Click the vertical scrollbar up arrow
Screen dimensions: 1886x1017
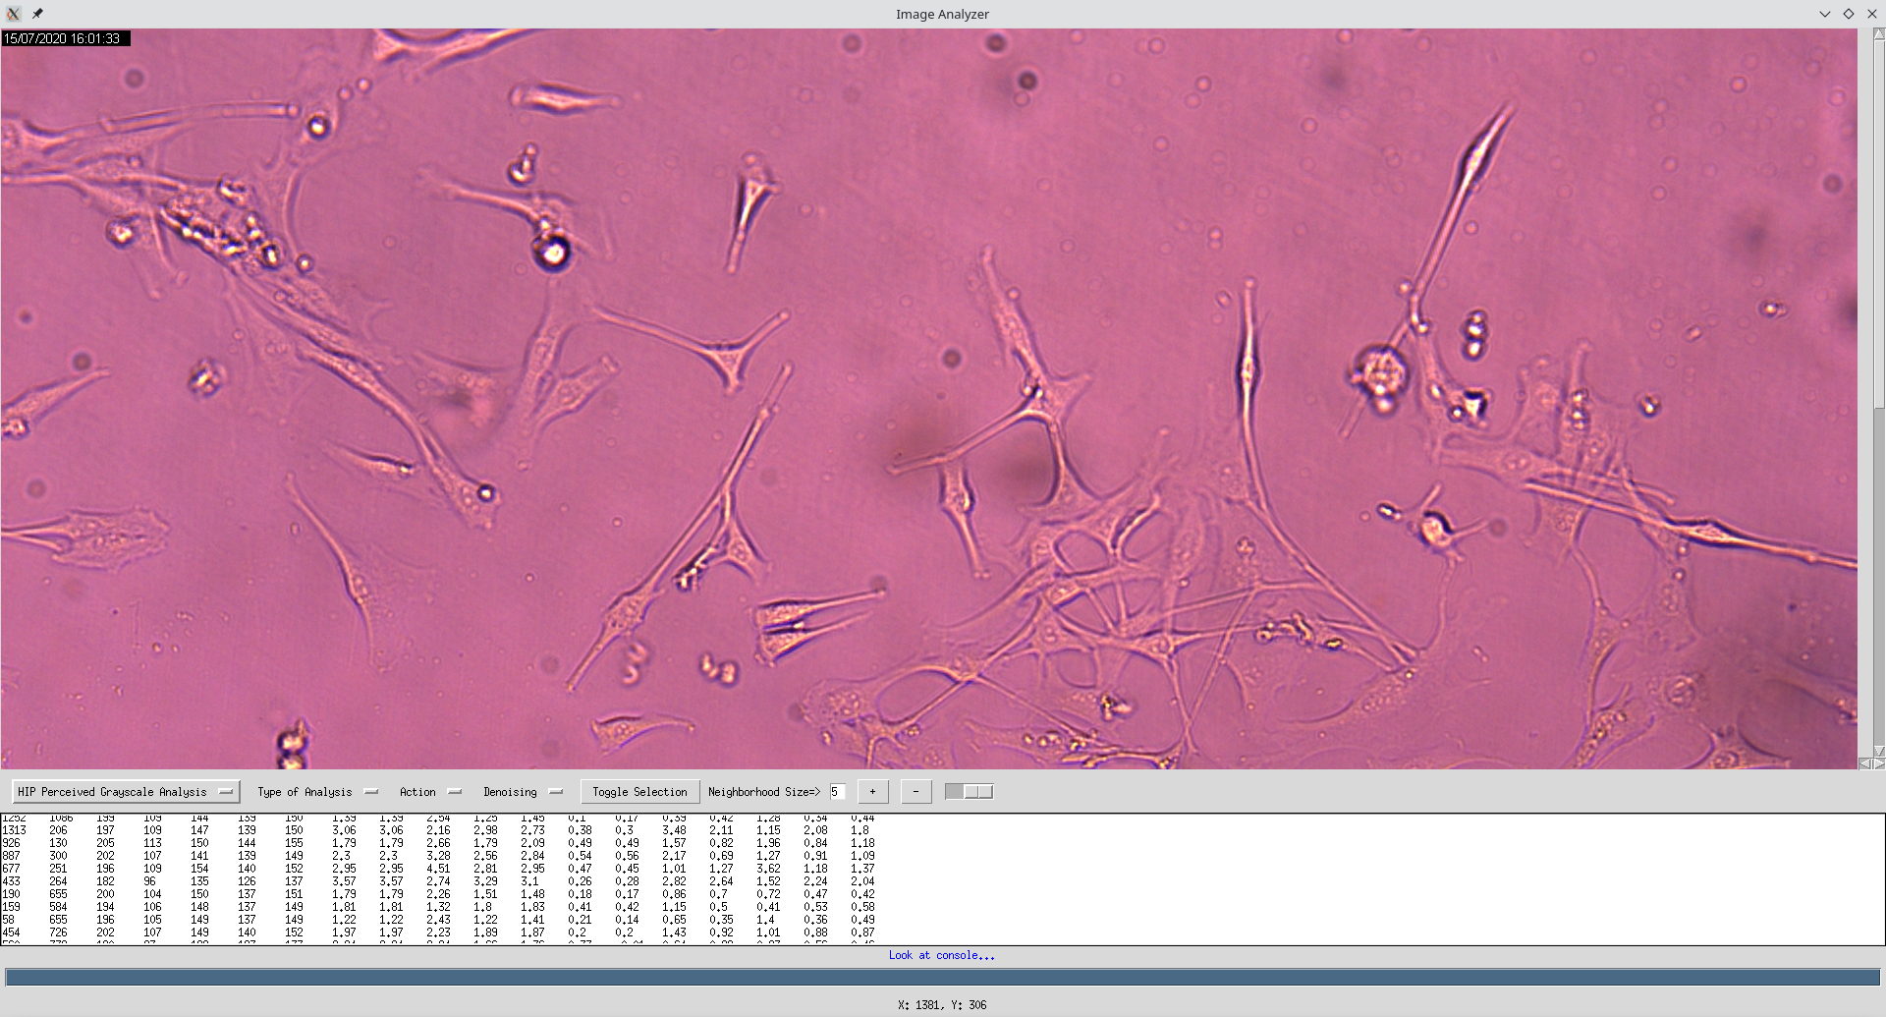pyautogui.click(x=1878, y=34)
